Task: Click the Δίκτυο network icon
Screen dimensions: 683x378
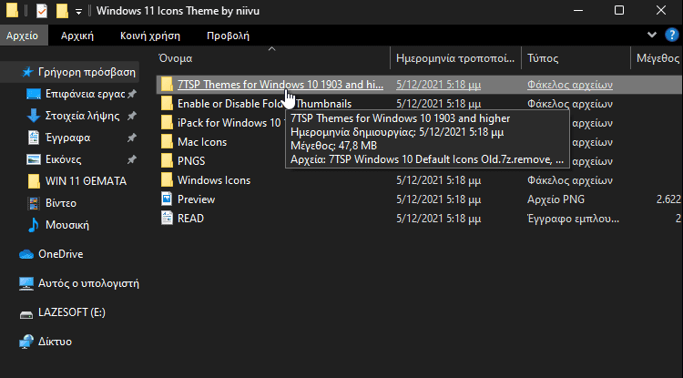Action: click(26, 342)
